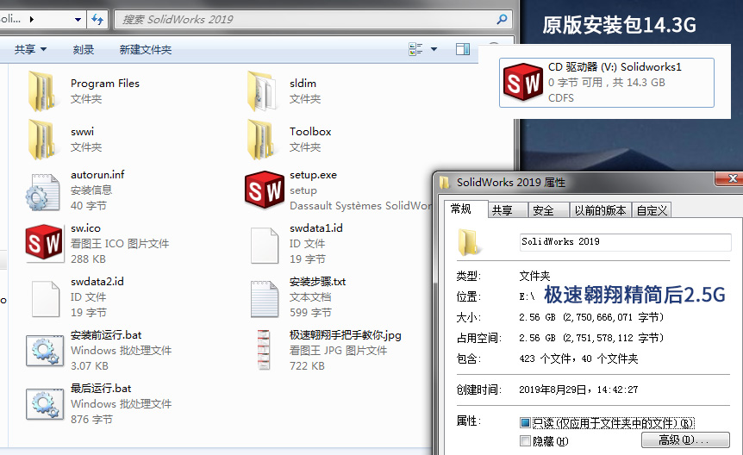743x455 pixels.
Task: Select the 安装步骤.txt text file icon
Action: pos(265,299)
